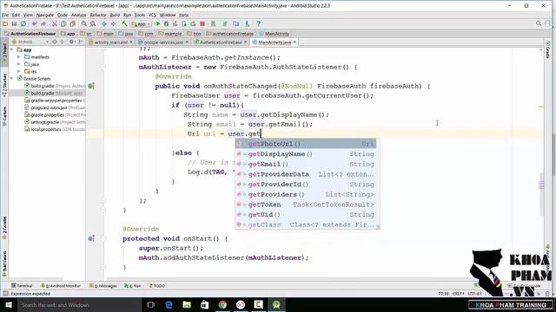Click the red Stop icon
This screenshot has width=556, height=312.
[202, 23]
